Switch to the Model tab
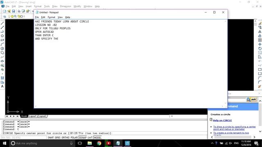The image size is (262, 147). pos(24,116)
